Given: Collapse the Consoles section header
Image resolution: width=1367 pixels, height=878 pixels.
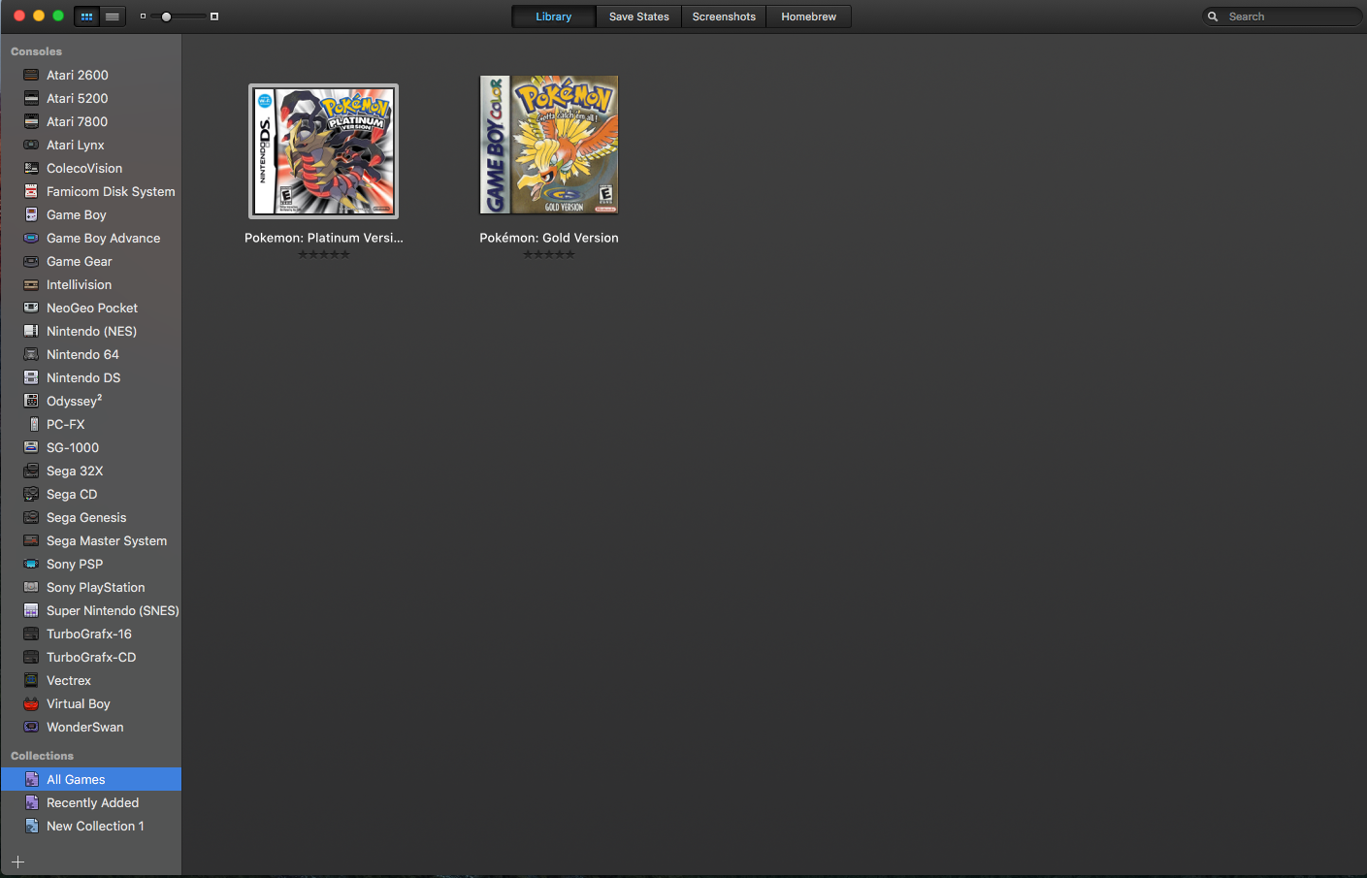Looking at the screenshot, I should pyautogui.click(x=35, y=51).
